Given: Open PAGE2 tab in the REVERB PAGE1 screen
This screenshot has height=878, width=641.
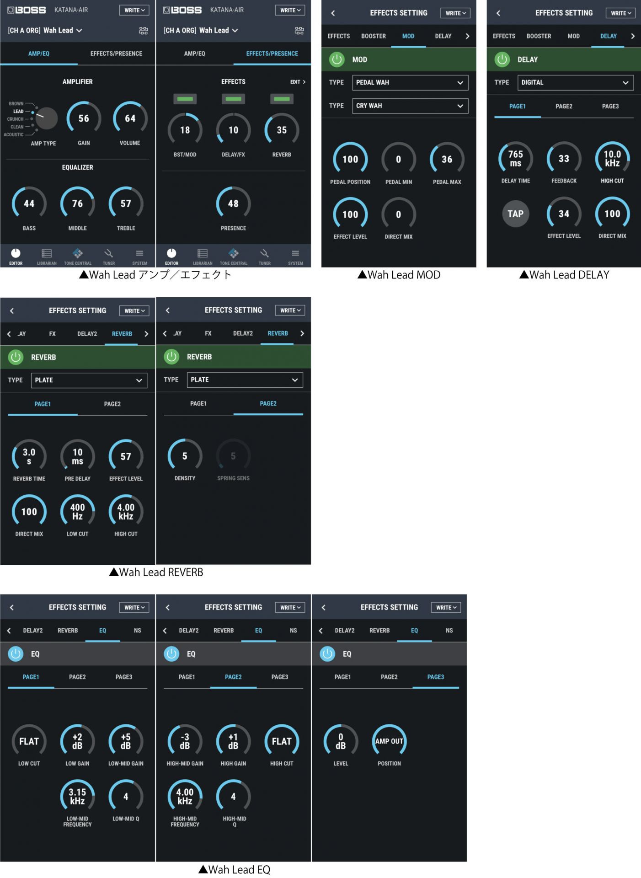Looking at the screenshot, I should (x=112, y=404).
